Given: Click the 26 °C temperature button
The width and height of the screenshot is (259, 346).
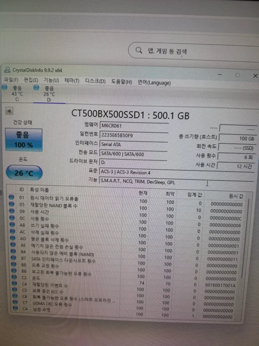Looking at the screenshot, I should pos(24,173).
